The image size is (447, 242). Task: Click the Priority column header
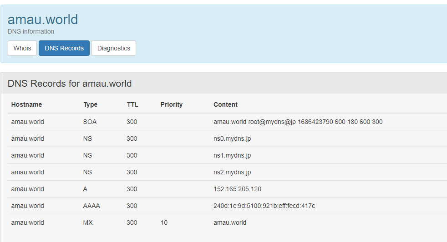[x=172, y=104]
